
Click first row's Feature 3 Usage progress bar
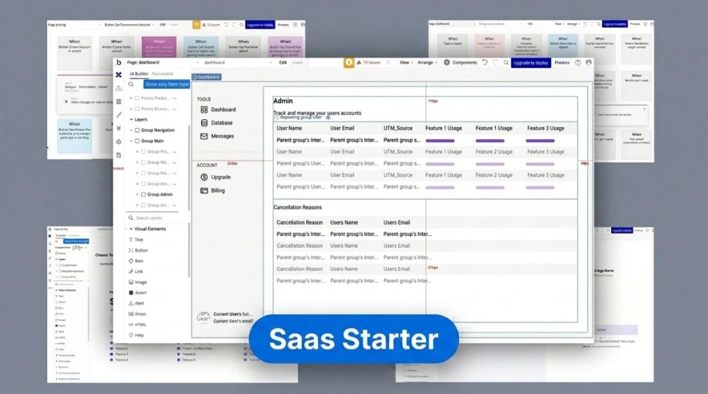(540, 141)
